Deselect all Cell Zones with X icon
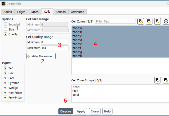 [x=157, y=21]
